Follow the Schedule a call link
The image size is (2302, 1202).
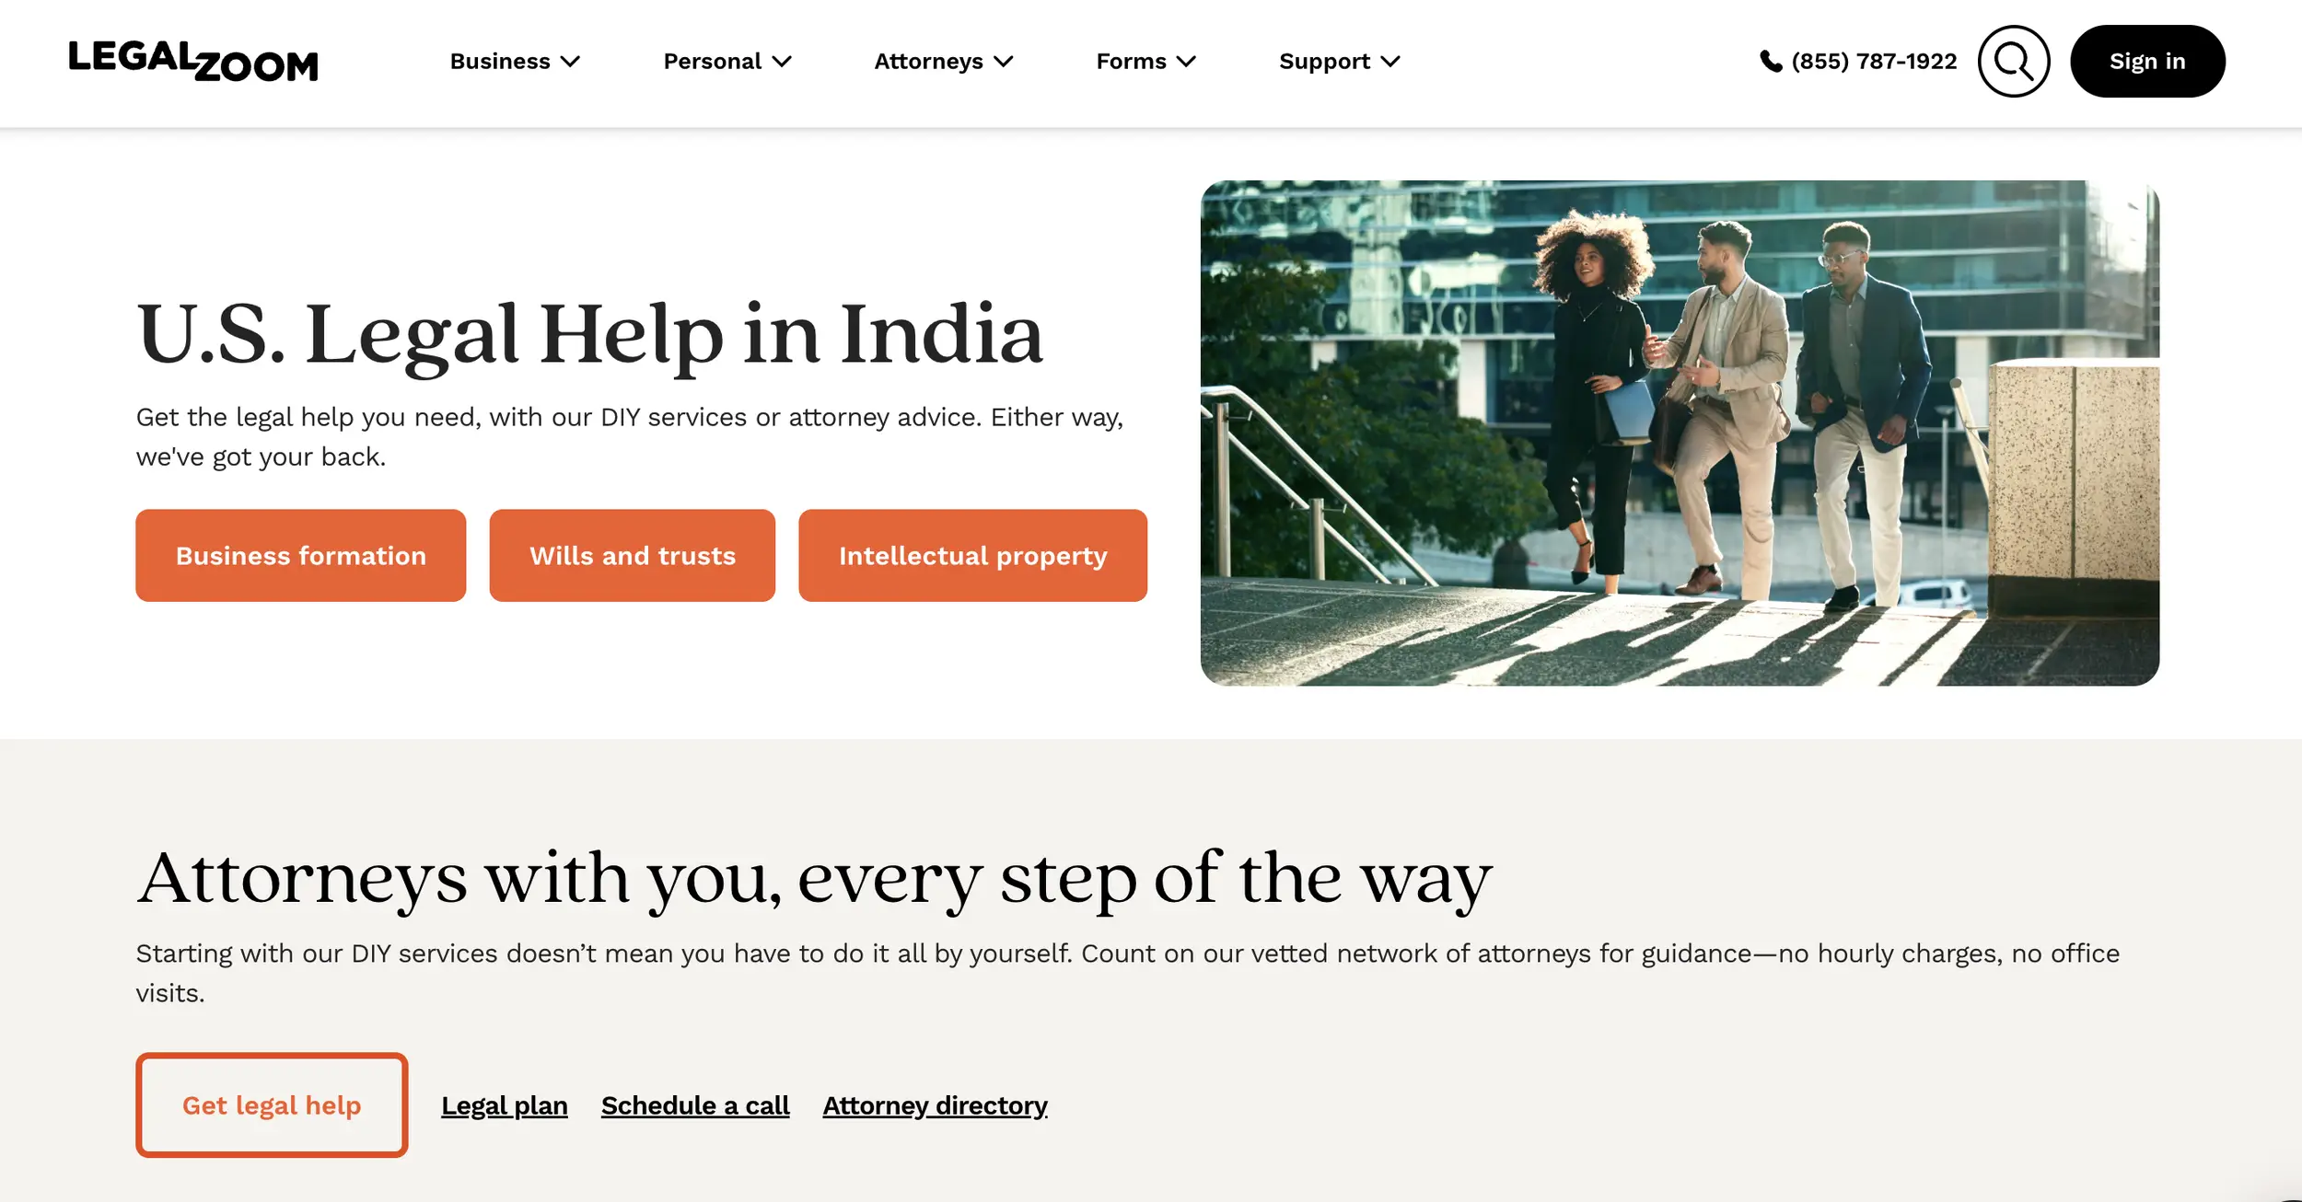[695, 1105]
